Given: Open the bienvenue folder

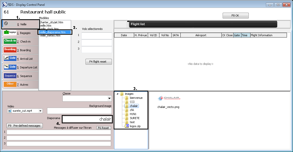Looking at the screenshot, I should 136,98.
